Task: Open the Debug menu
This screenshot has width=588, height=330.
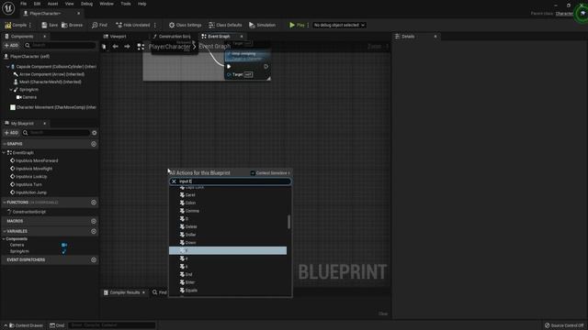Action: point(86,4)
